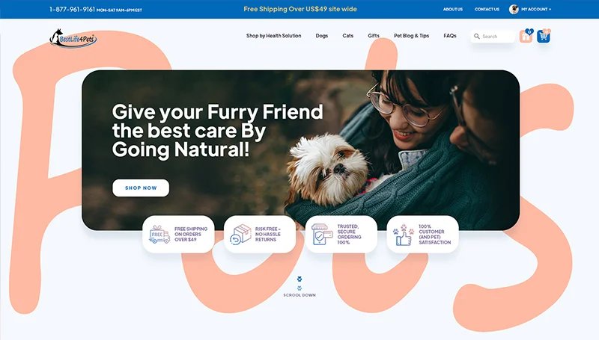Click the search magnifier icon
This screenshot has width=599, height=340.
click(477, 36)
